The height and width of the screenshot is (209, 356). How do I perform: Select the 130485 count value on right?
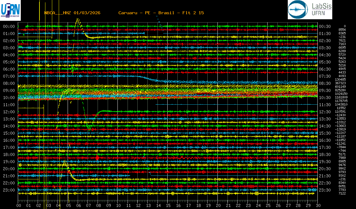pyautogui.click(x=341, y=79)
